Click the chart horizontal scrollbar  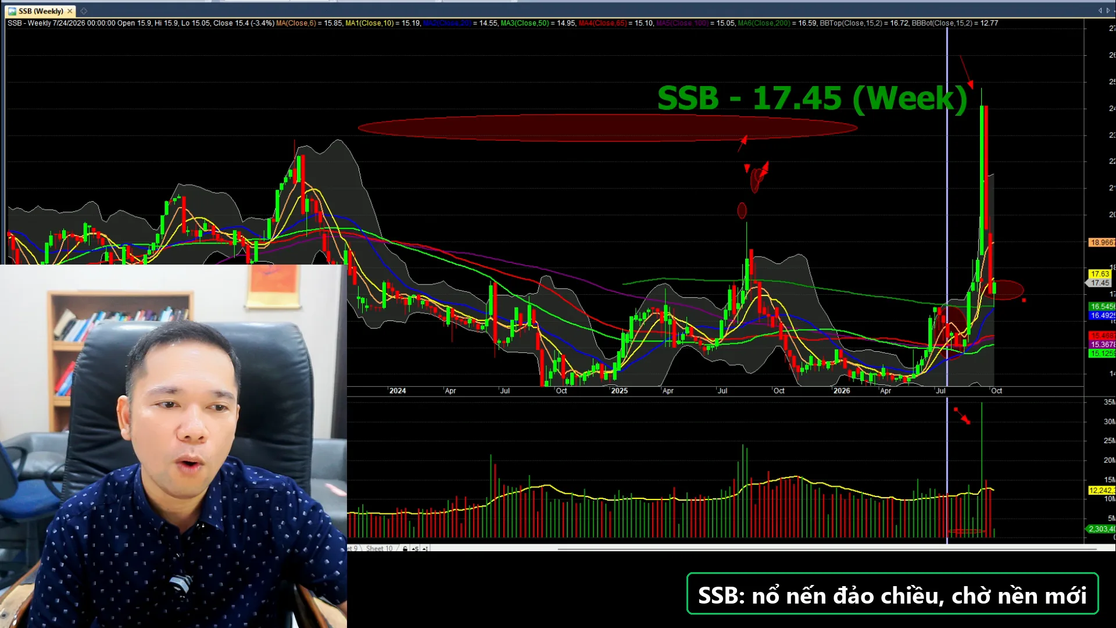pyautogui.click(x=827, y=548)
